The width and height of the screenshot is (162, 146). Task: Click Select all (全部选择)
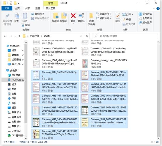pyautogui.click(x=145, y=14)
